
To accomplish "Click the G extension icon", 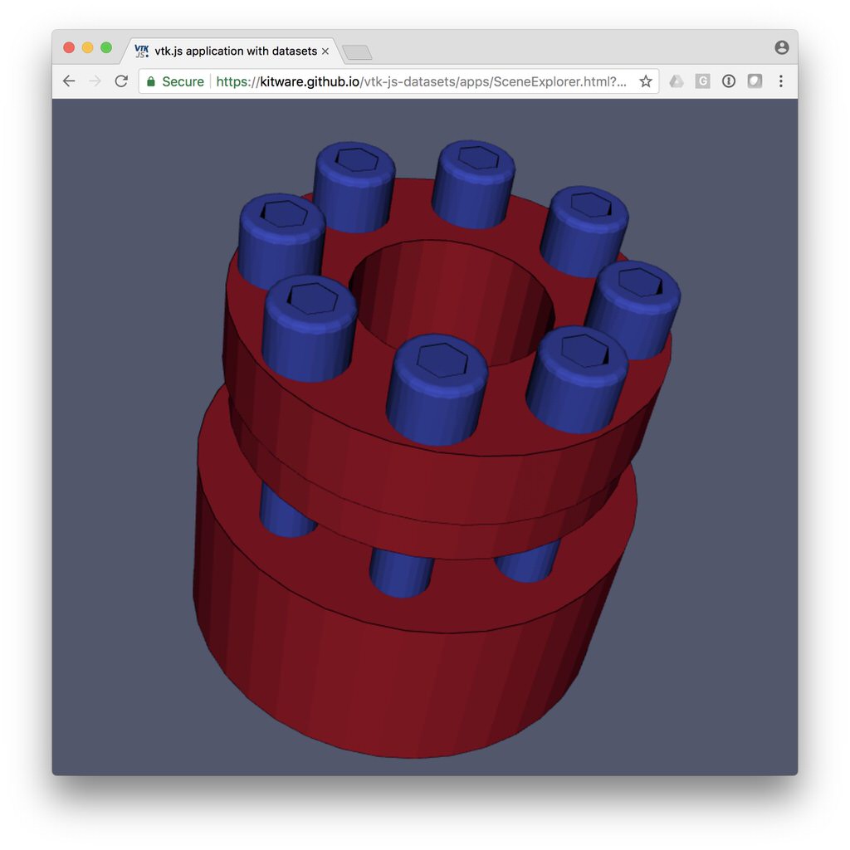I will pos(703,81).
